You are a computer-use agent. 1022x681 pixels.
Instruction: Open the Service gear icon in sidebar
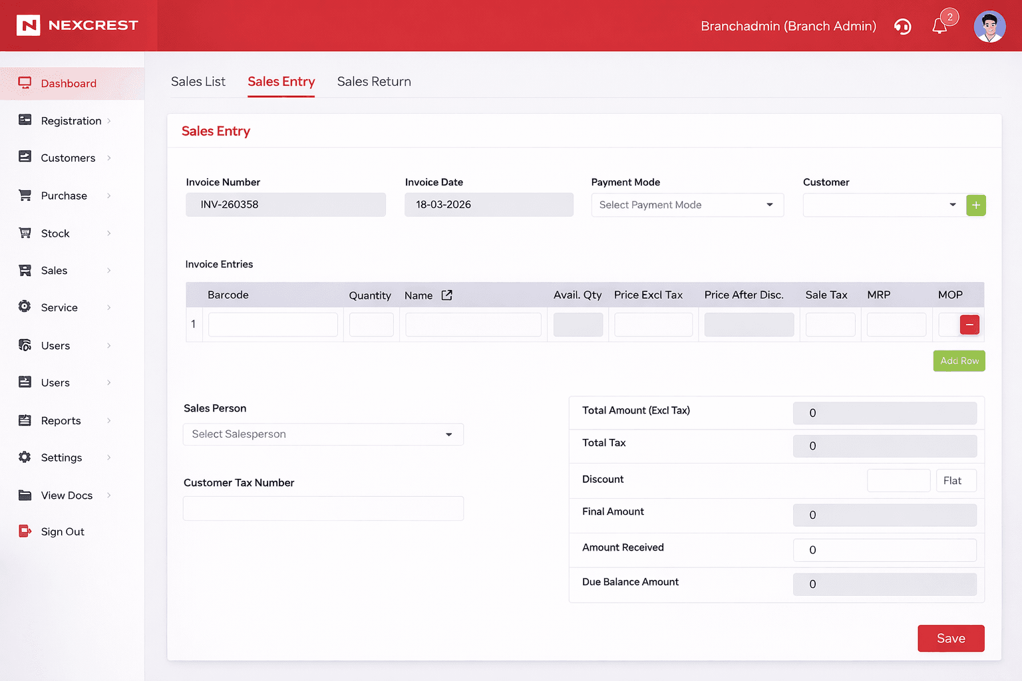[x=25, y=307]
